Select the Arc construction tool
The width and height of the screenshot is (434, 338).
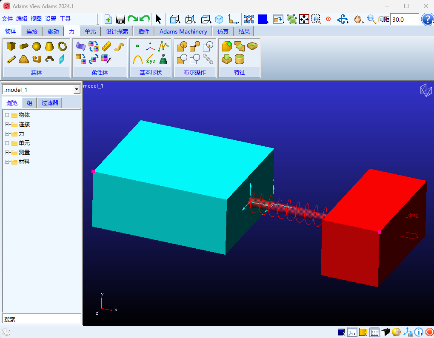click(x=137, y=59)
